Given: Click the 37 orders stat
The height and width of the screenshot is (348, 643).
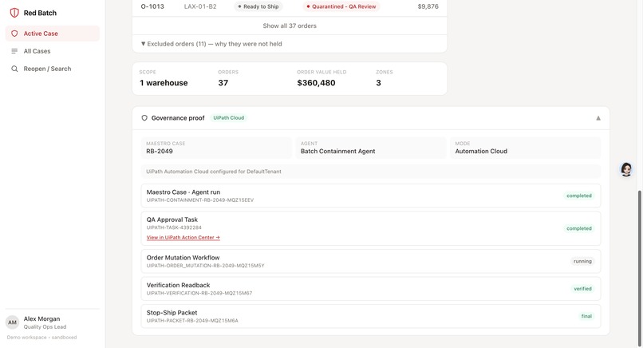Looking at the screenshot, I should [223, 83].
